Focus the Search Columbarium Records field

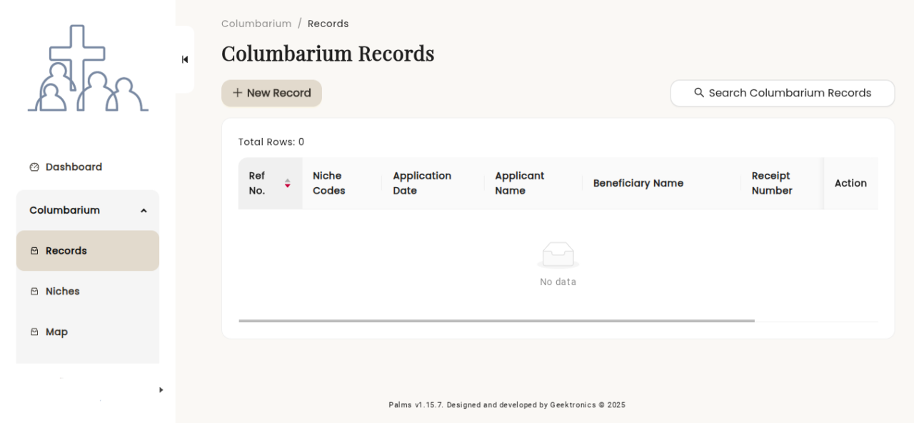click(789, 93)
